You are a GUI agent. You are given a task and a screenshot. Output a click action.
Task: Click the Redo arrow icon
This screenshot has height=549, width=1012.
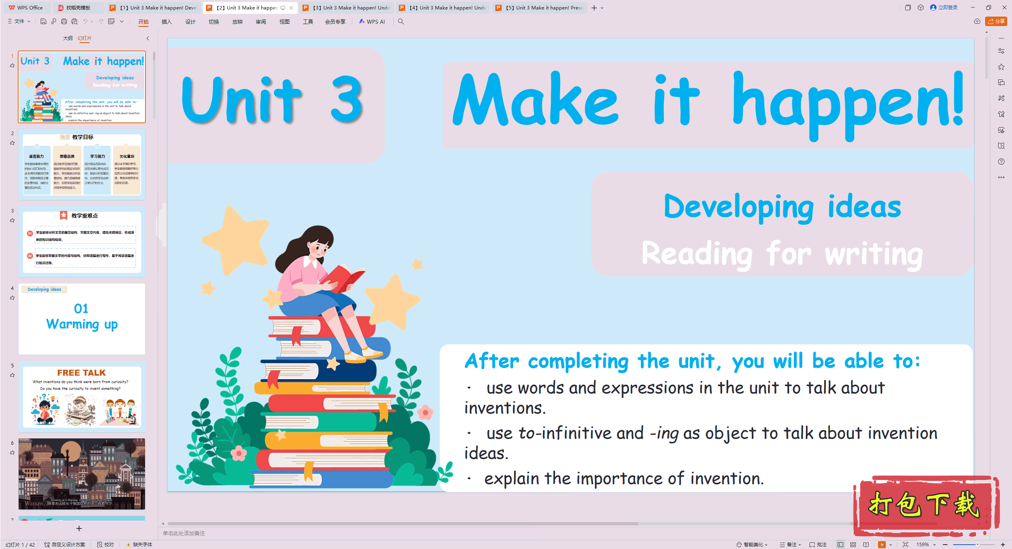[x=101, y=21]
